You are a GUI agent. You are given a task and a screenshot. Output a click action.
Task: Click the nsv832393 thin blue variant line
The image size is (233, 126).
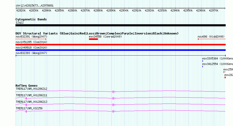point(120,56)
